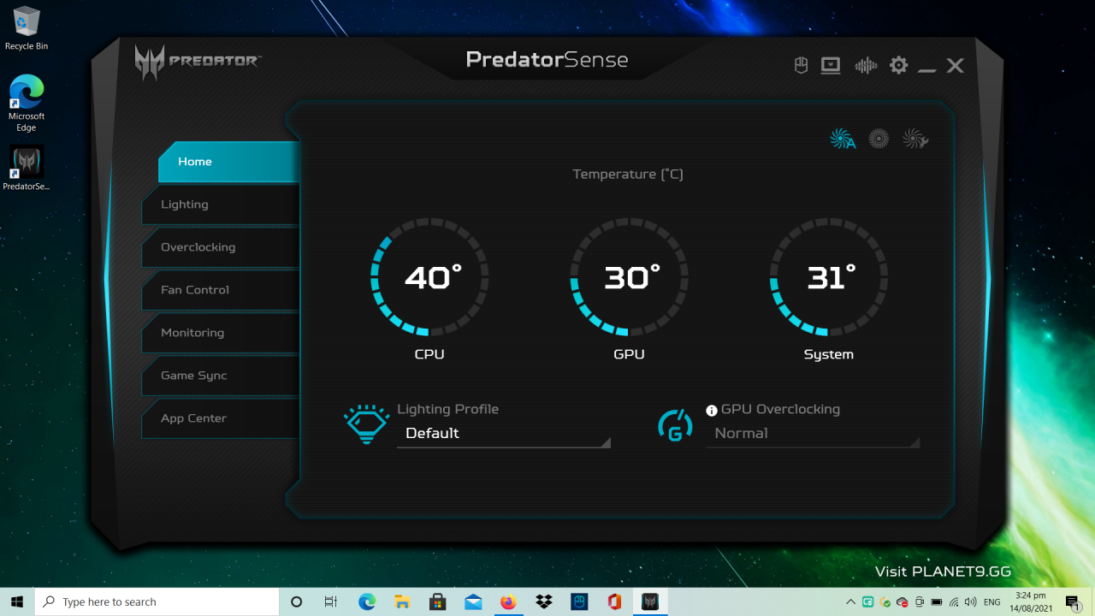Click the Start button

coord(17,602)
